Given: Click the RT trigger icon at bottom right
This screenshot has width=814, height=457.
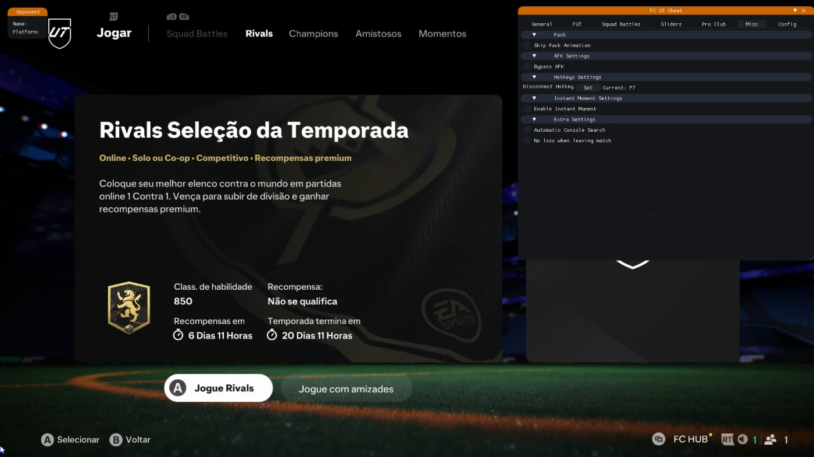Looking at the screenshot, I should click(x=727, y=440).
